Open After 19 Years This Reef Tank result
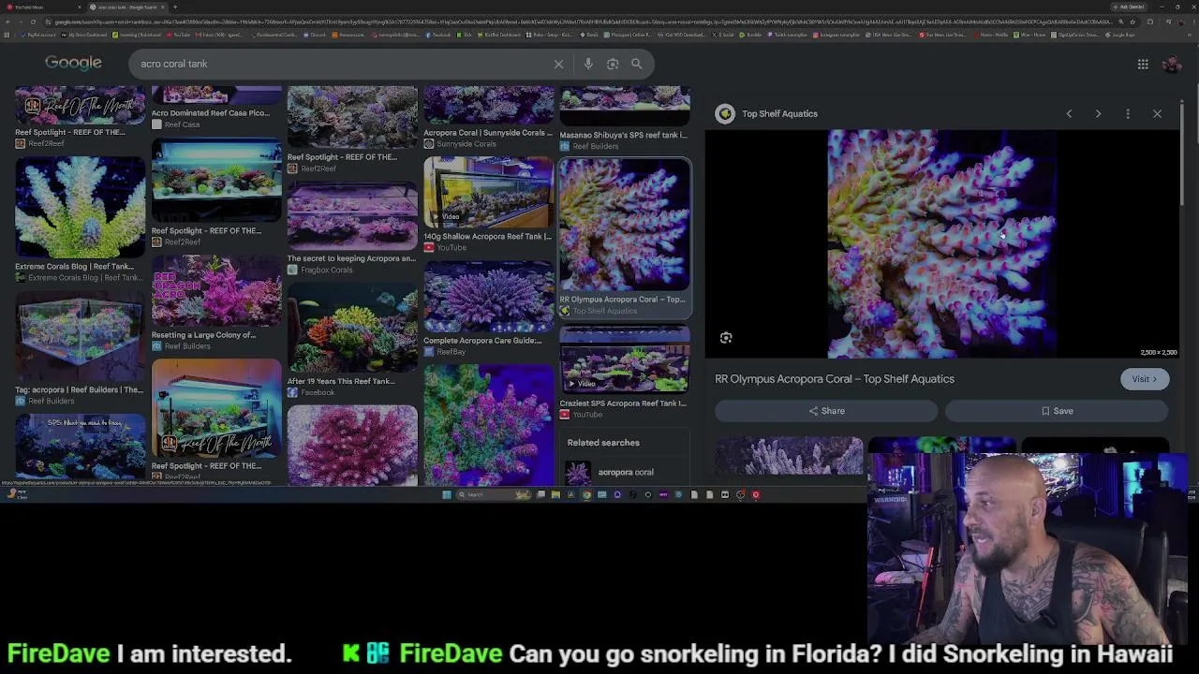 (x=352, y=330)
